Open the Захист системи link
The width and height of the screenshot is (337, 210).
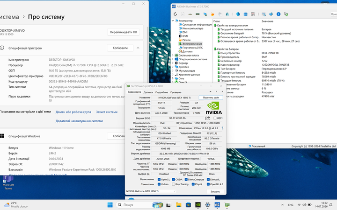point(107,112)
